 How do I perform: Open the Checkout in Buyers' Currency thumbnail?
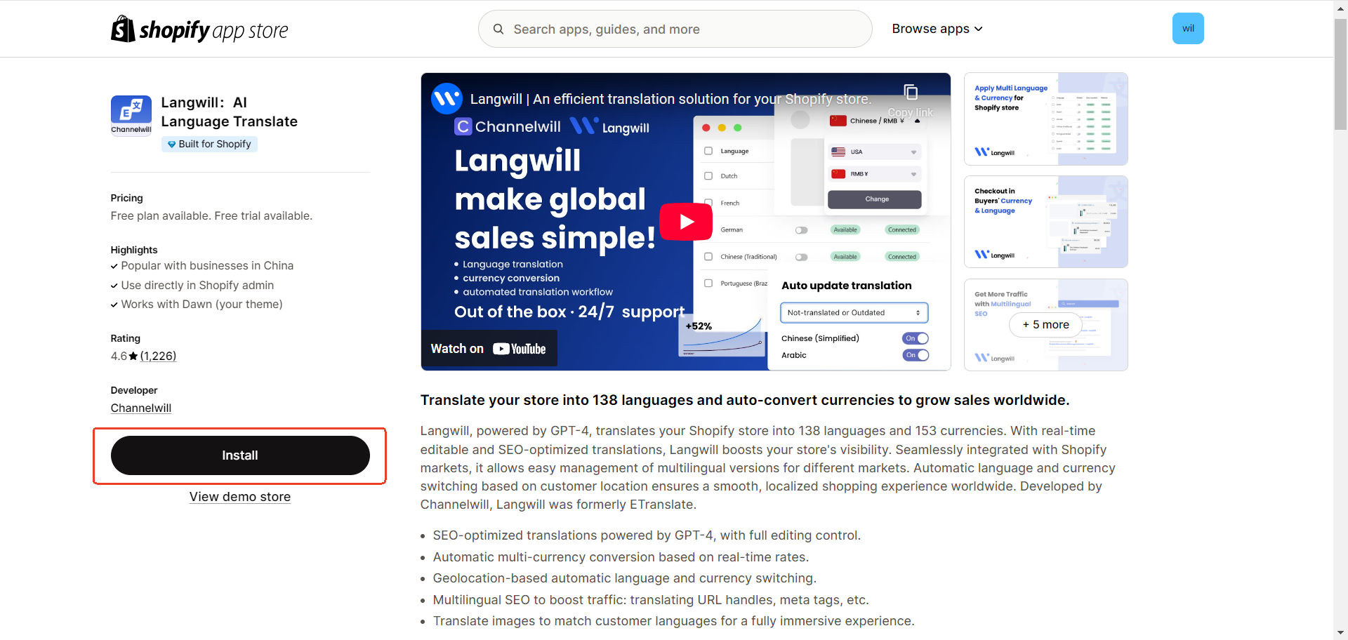tap(1046, 222)
